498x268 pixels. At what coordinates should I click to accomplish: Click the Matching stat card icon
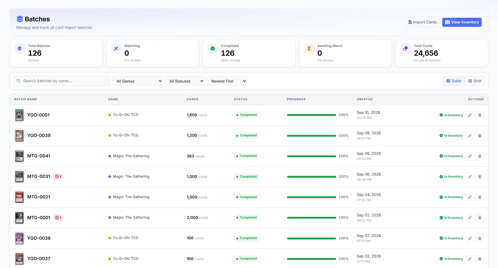click(x=116, y=48)
